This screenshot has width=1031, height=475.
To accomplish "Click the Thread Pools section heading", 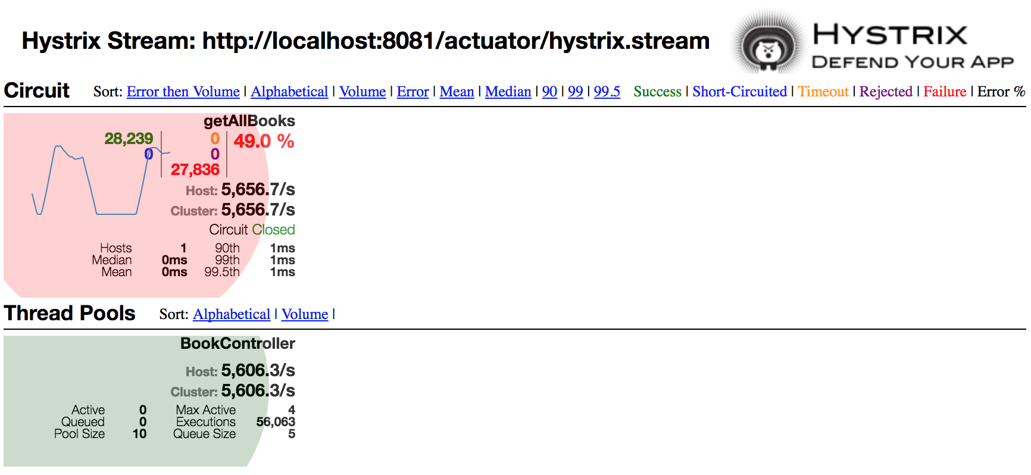I will [70, 313].
